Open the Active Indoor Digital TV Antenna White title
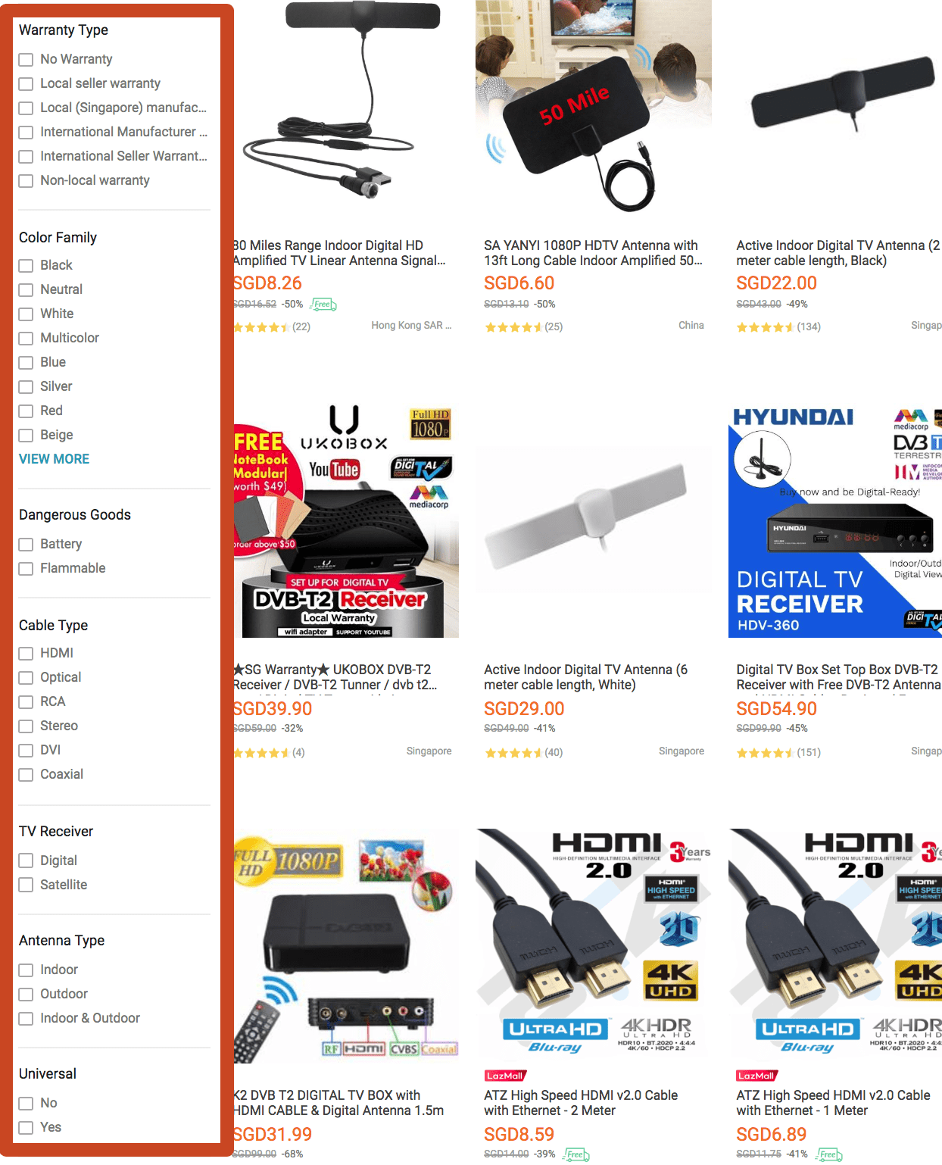This screenshot has width=942, height=1165. (586, 677)
